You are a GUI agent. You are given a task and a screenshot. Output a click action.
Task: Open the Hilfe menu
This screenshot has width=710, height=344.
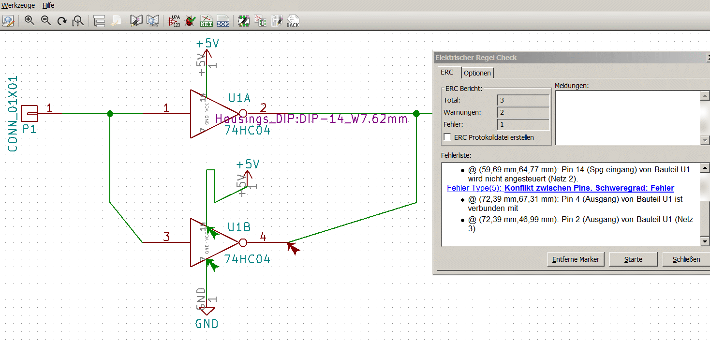point(48,5)
